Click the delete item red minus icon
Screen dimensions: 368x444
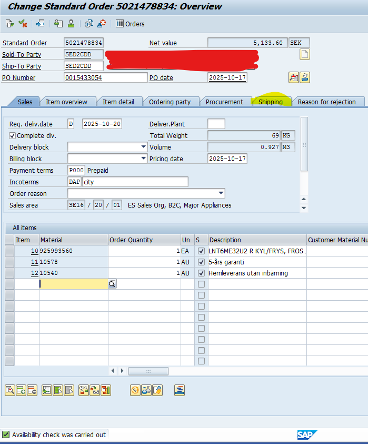(32, 390)
